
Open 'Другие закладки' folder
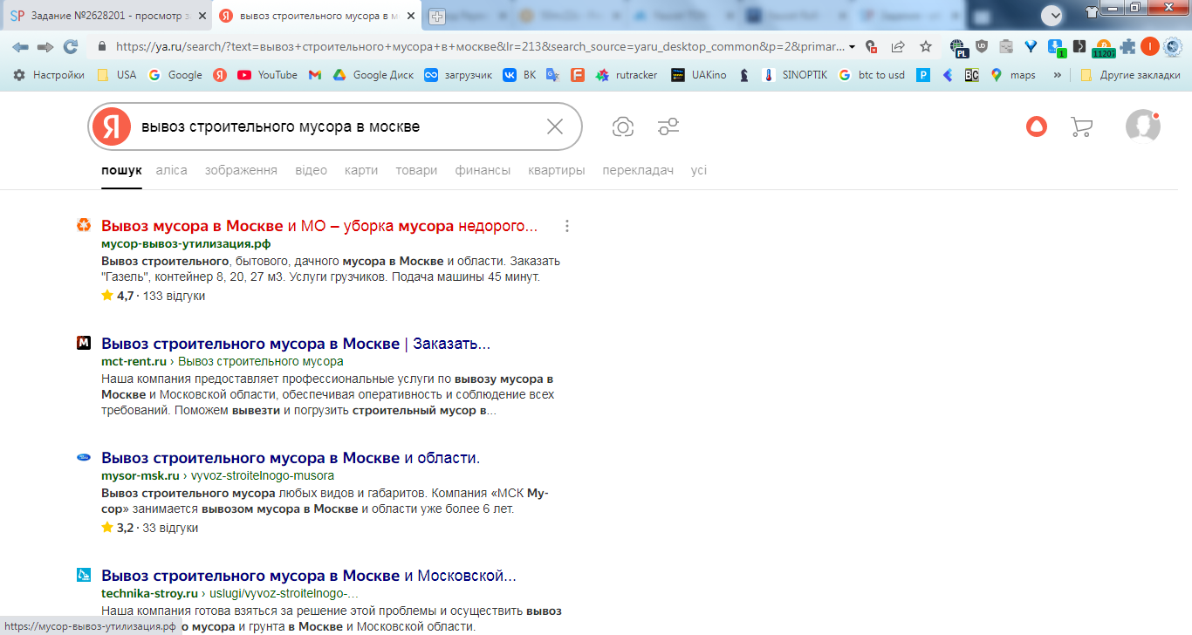tap(1130, 75)
